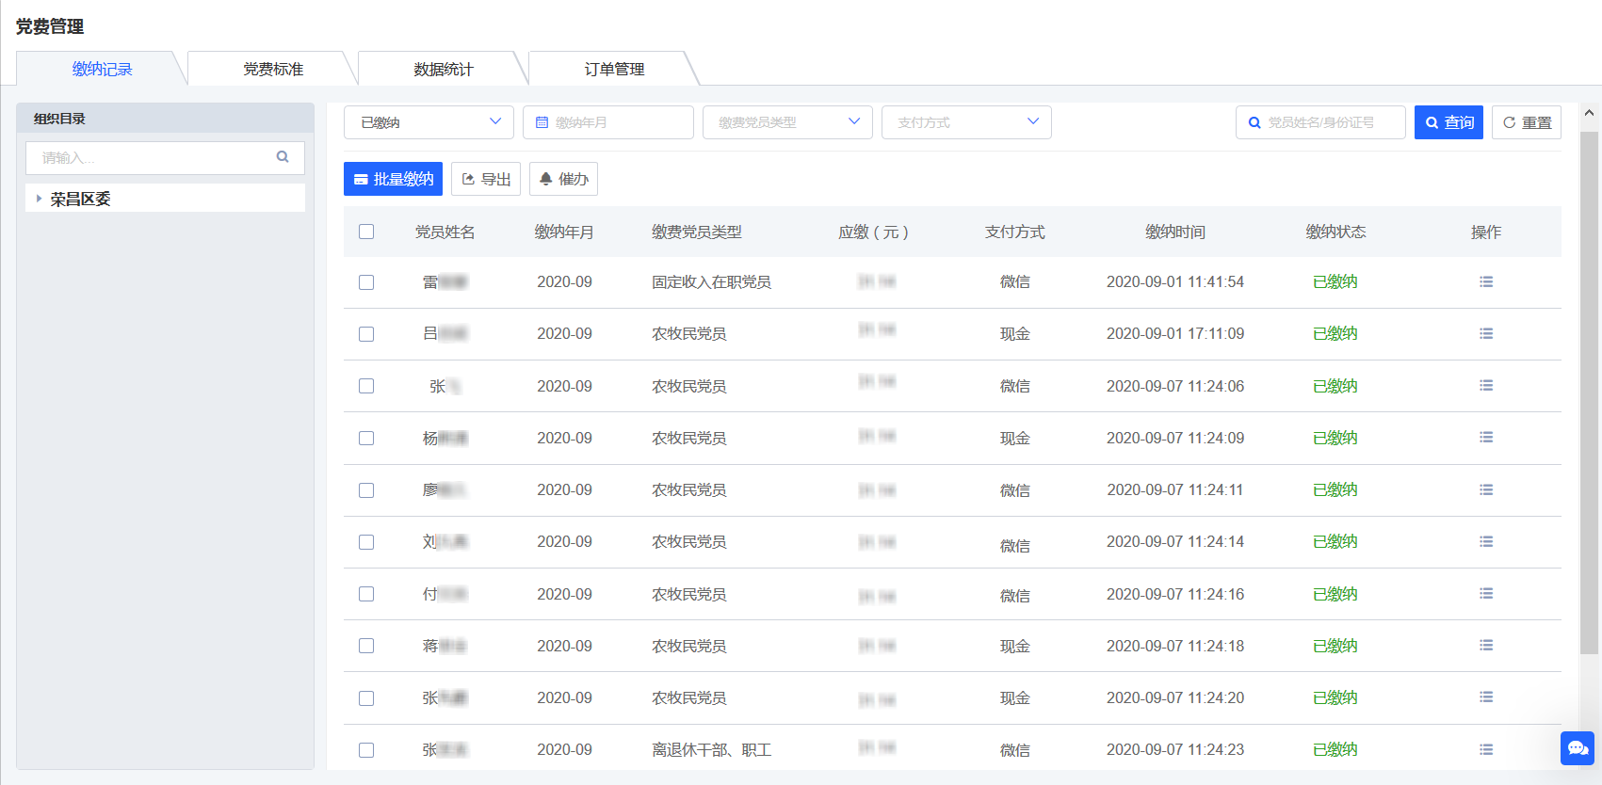Open the chat support bubble icon
The height and width of the screenshot is (785, 1602).
click(x=1578, y=748)
